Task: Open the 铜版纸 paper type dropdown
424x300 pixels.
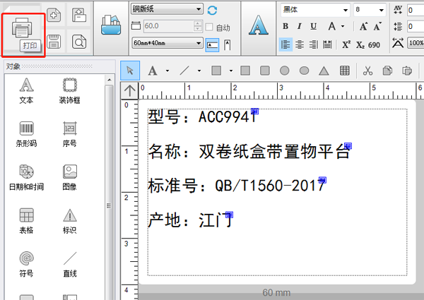Action: tap(167, 9)
